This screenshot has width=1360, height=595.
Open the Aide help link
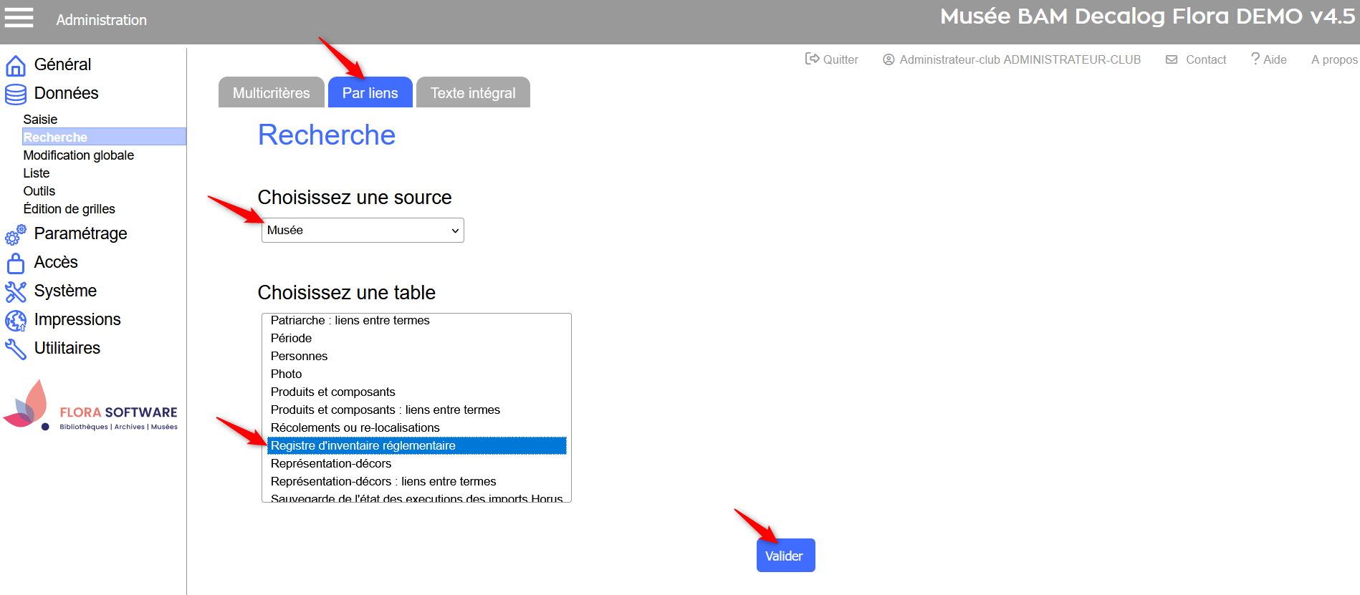coord(1269,59)
